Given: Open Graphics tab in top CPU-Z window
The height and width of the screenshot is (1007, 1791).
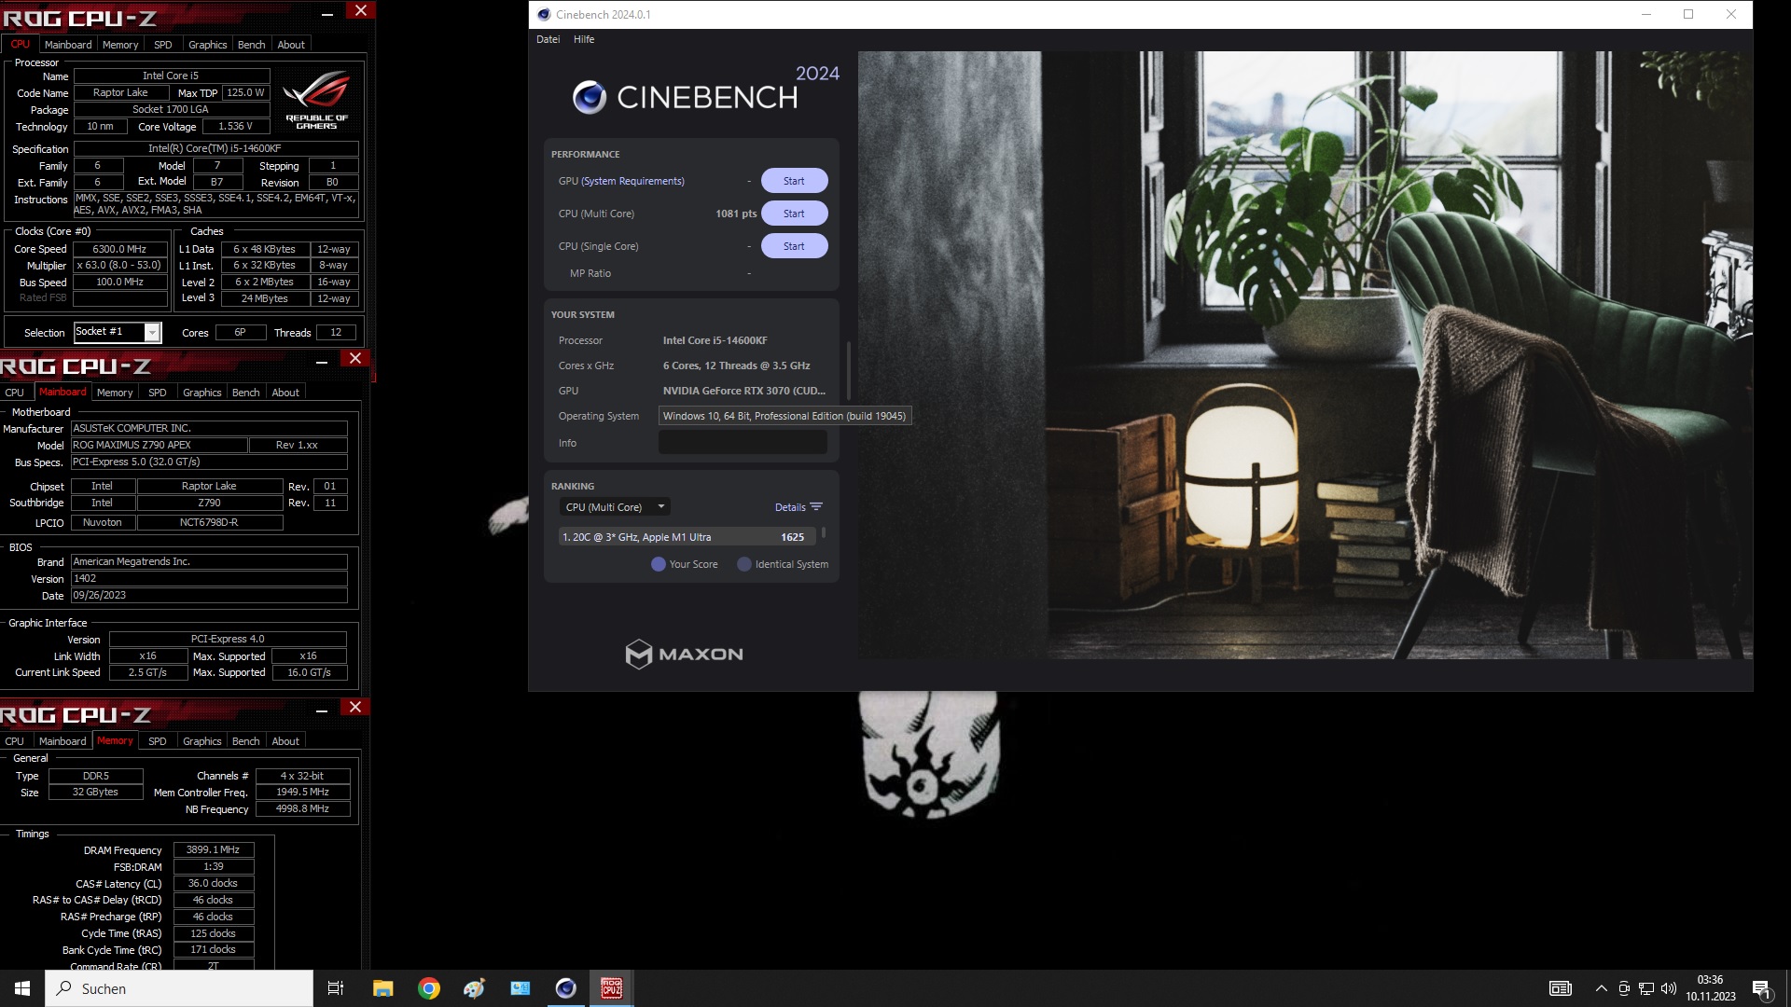Looking at the screenshot, I should 207,45.
